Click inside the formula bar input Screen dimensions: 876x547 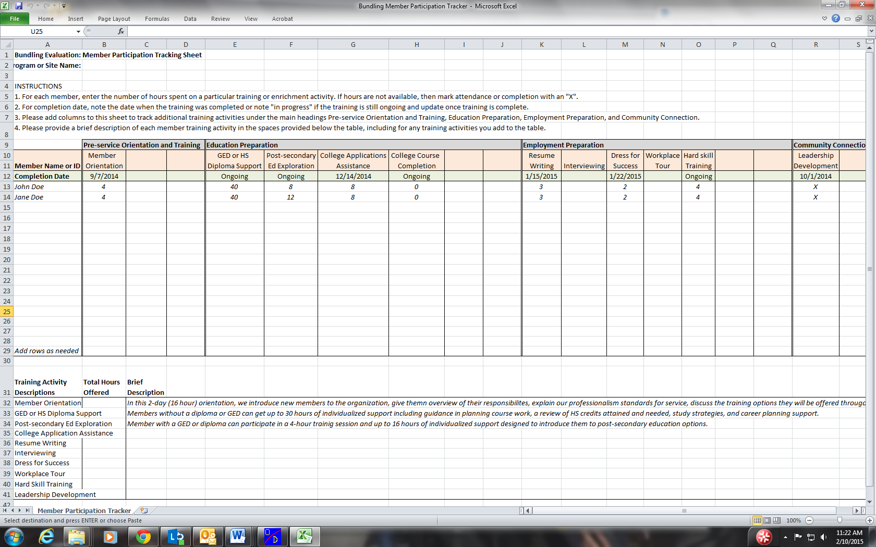pyautogui.click(x=497, y=31)
